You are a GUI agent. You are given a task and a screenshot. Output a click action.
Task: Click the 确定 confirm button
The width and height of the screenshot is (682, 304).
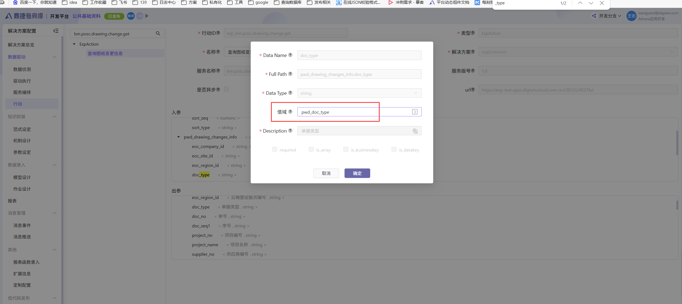[357, 173]
